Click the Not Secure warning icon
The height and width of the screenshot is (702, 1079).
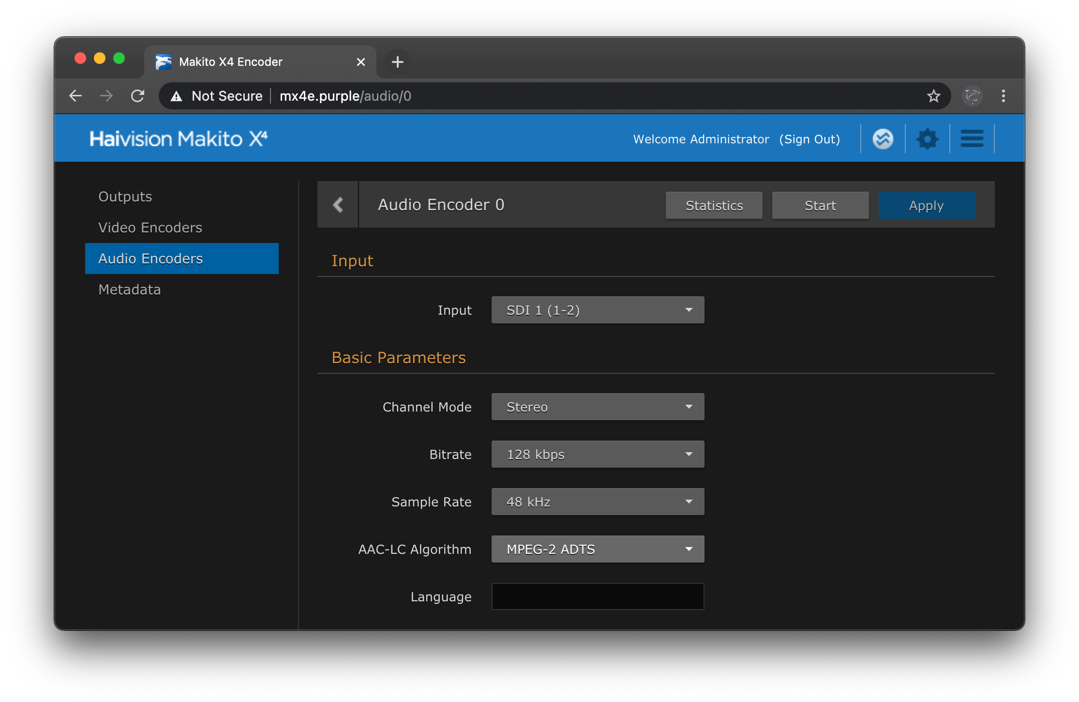click(x=177, y=96)
